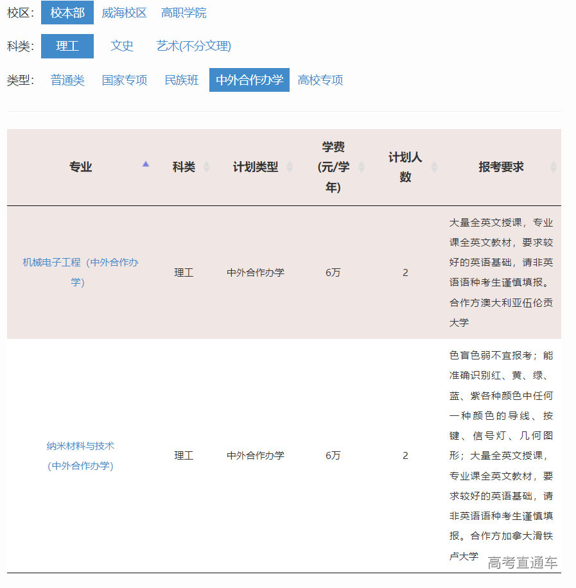Click the sort icon beside 报考要求 header
This screenshot has width=576, height=588.
click(x=554, y=165)
